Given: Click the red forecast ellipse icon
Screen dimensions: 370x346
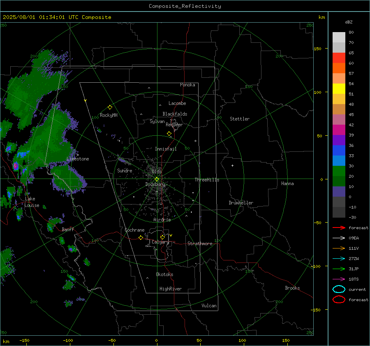Looking at the screenshot, I should coord(339,300).
